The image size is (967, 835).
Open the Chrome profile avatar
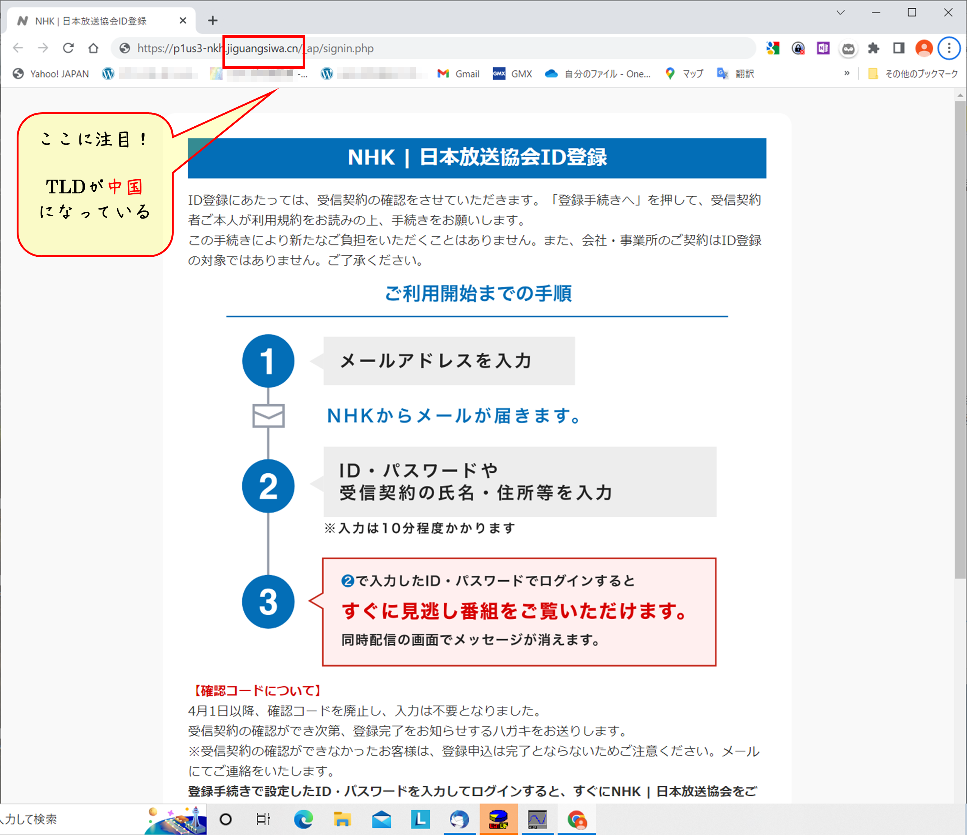point(924,48)
